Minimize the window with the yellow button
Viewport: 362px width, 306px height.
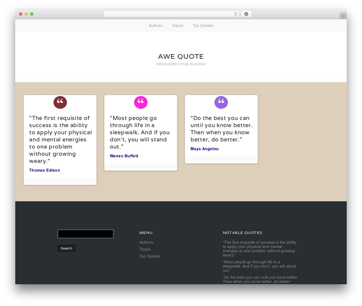click(x=26, y=14)
